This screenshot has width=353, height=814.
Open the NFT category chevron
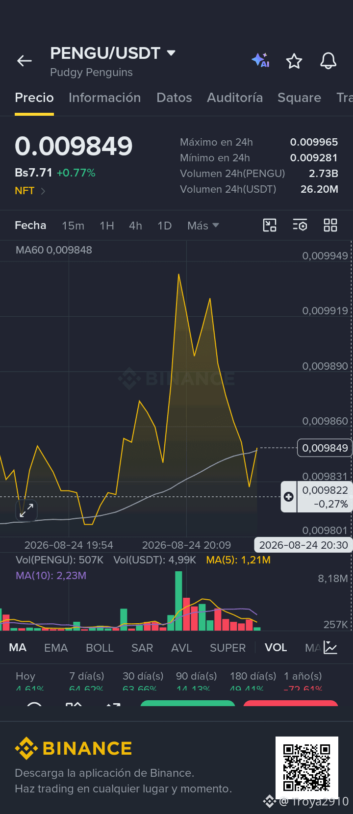(x=43, y=191)
